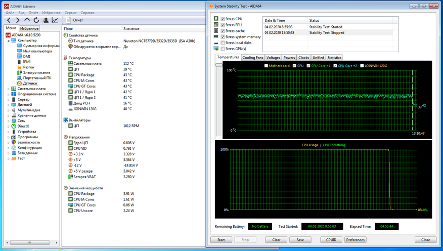Switch to the Cooling Fans tab
This screenshot has height=251, width=443.
tap(252, 58)
